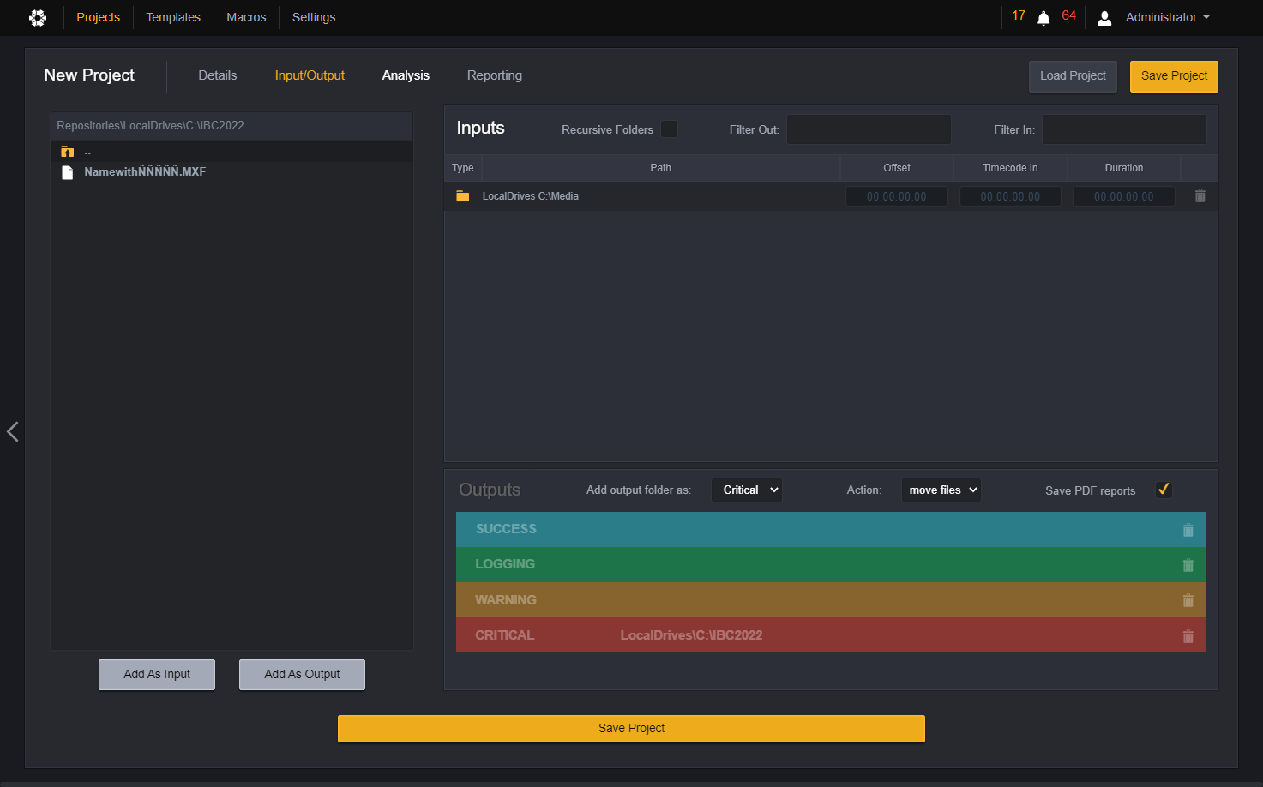1263x787 pixels.
Task: Open the Projects menu
Action: [x=99, y=17]
